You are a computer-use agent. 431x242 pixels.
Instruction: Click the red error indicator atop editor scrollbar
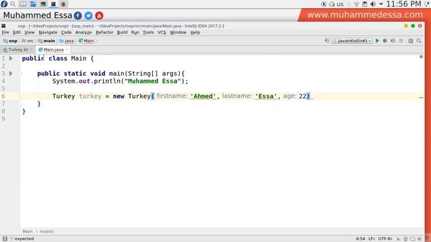421,56
